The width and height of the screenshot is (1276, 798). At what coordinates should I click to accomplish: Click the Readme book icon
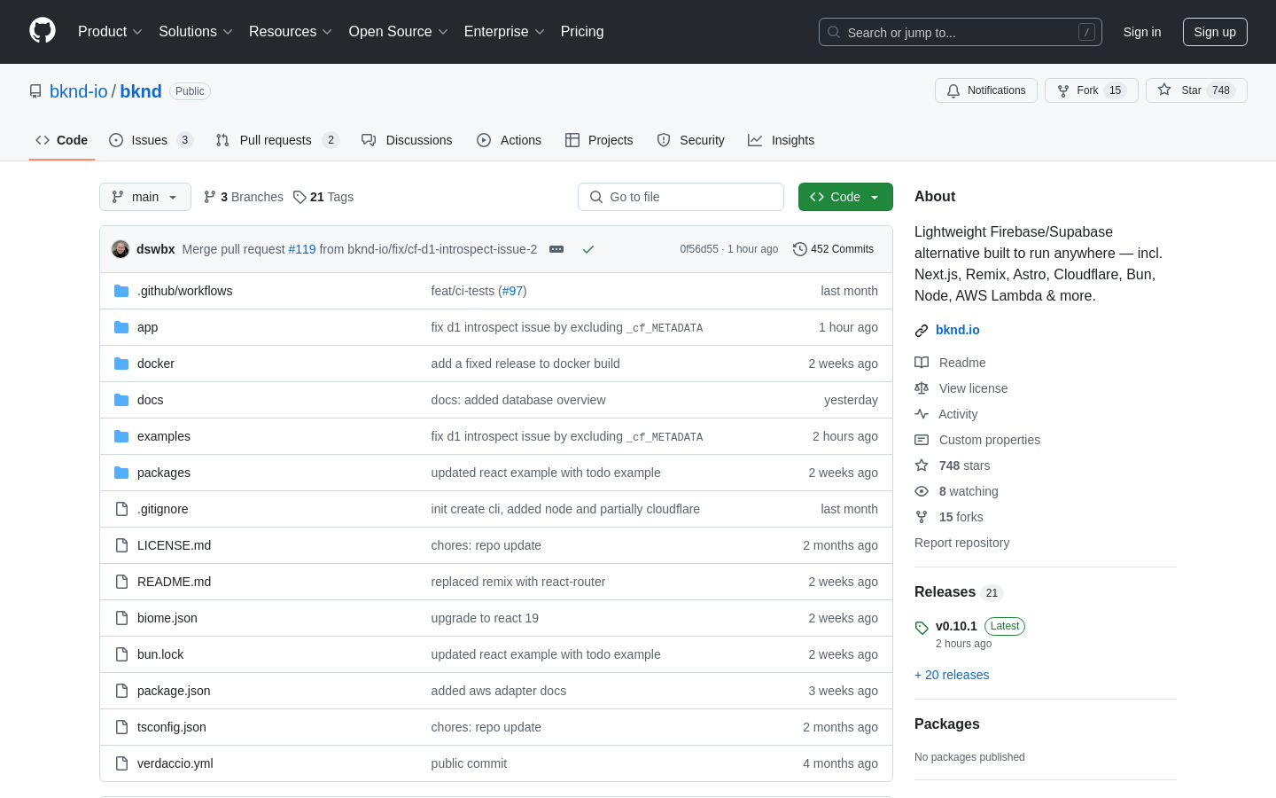tap(922, 363)
